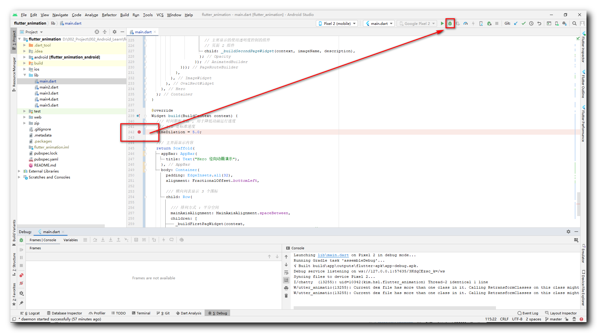
Task: Open the Refactor menu
Action: (x=109, y=15)
